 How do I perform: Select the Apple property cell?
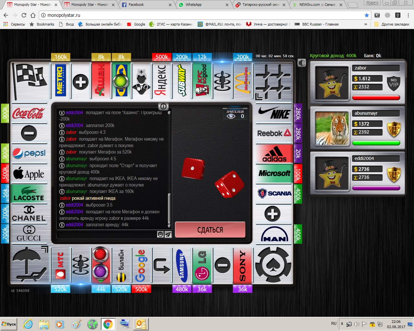(29, 174)
